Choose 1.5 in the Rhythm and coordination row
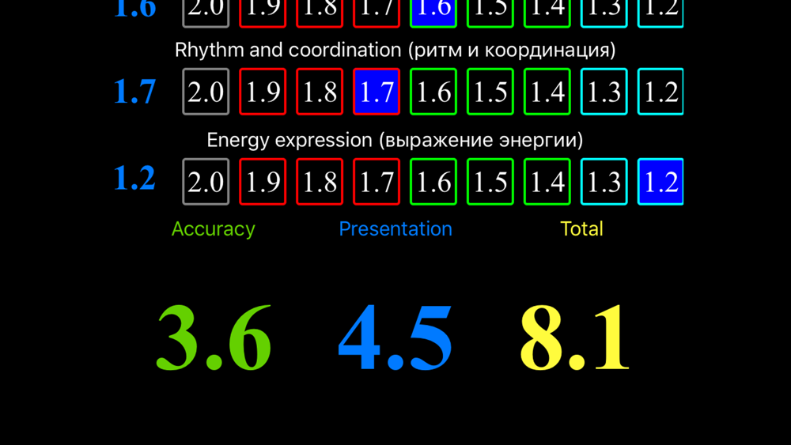Viewport: 791px width, 445px height. tap(490, 92)
